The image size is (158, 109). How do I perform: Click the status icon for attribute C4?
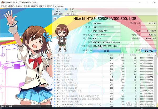[x=55, y=96]
